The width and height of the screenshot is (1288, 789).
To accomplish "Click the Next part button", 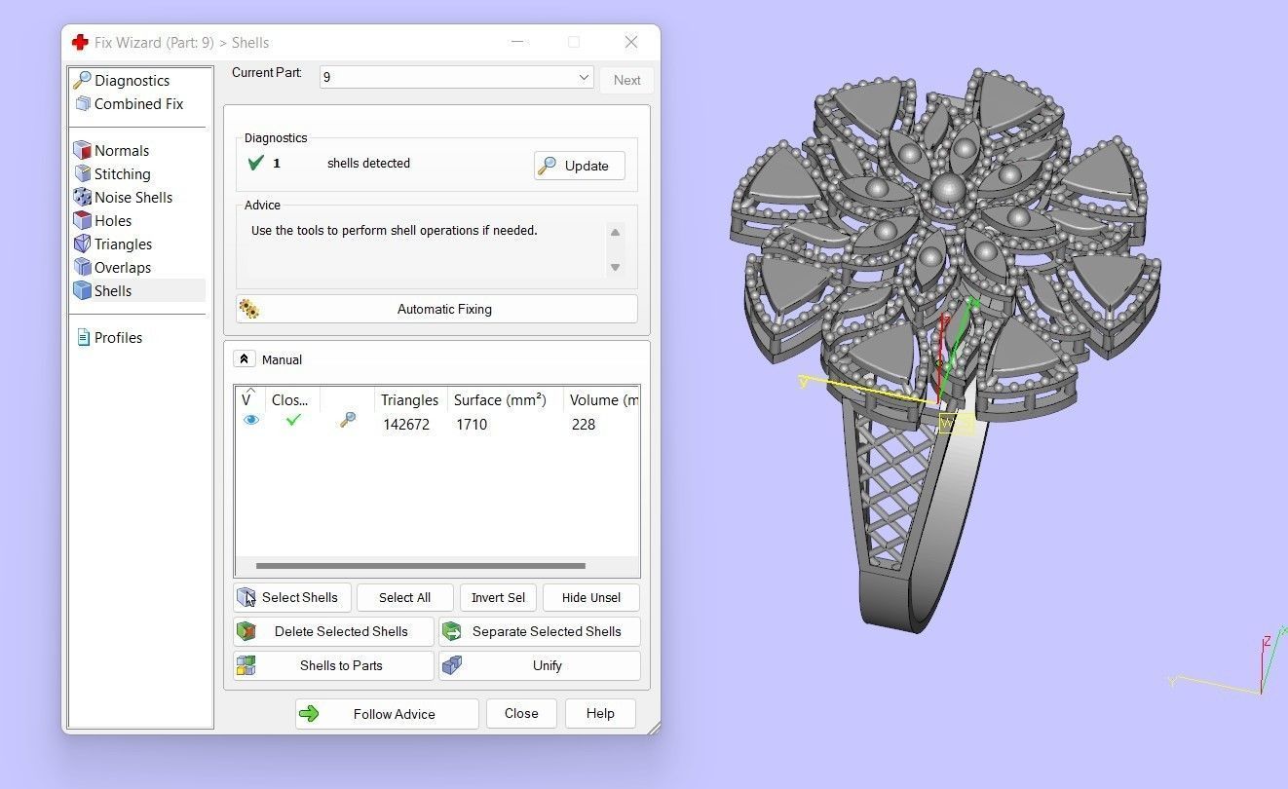I will click(x=626, y=80).
